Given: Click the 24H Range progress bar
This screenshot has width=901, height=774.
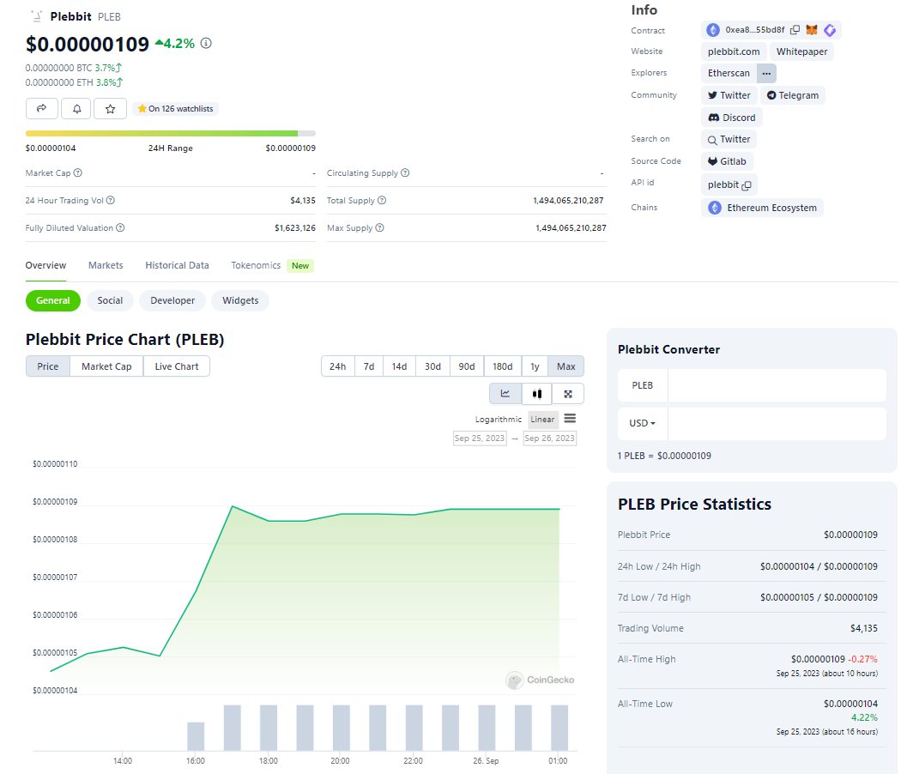Looking at the screenshot, I should pyautogui.click(x=171, y=133).
